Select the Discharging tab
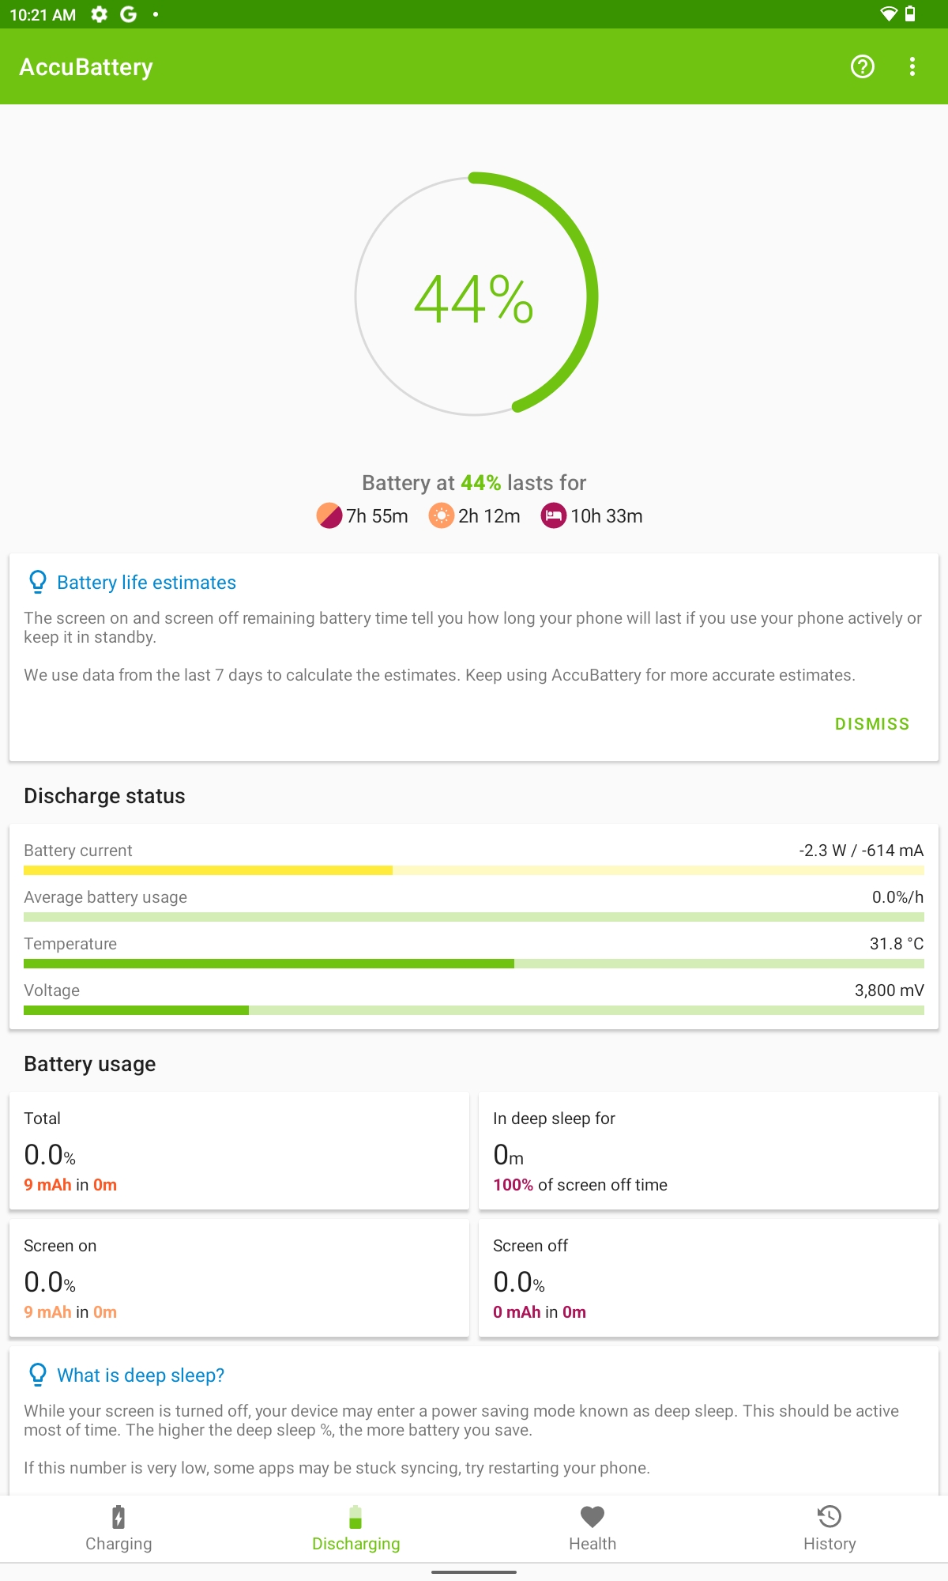The width and height of the screenshot is (948, 1581). click(355, 1529)
